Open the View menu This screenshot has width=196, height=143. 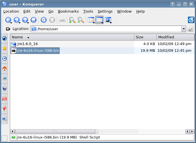point(39,11)
